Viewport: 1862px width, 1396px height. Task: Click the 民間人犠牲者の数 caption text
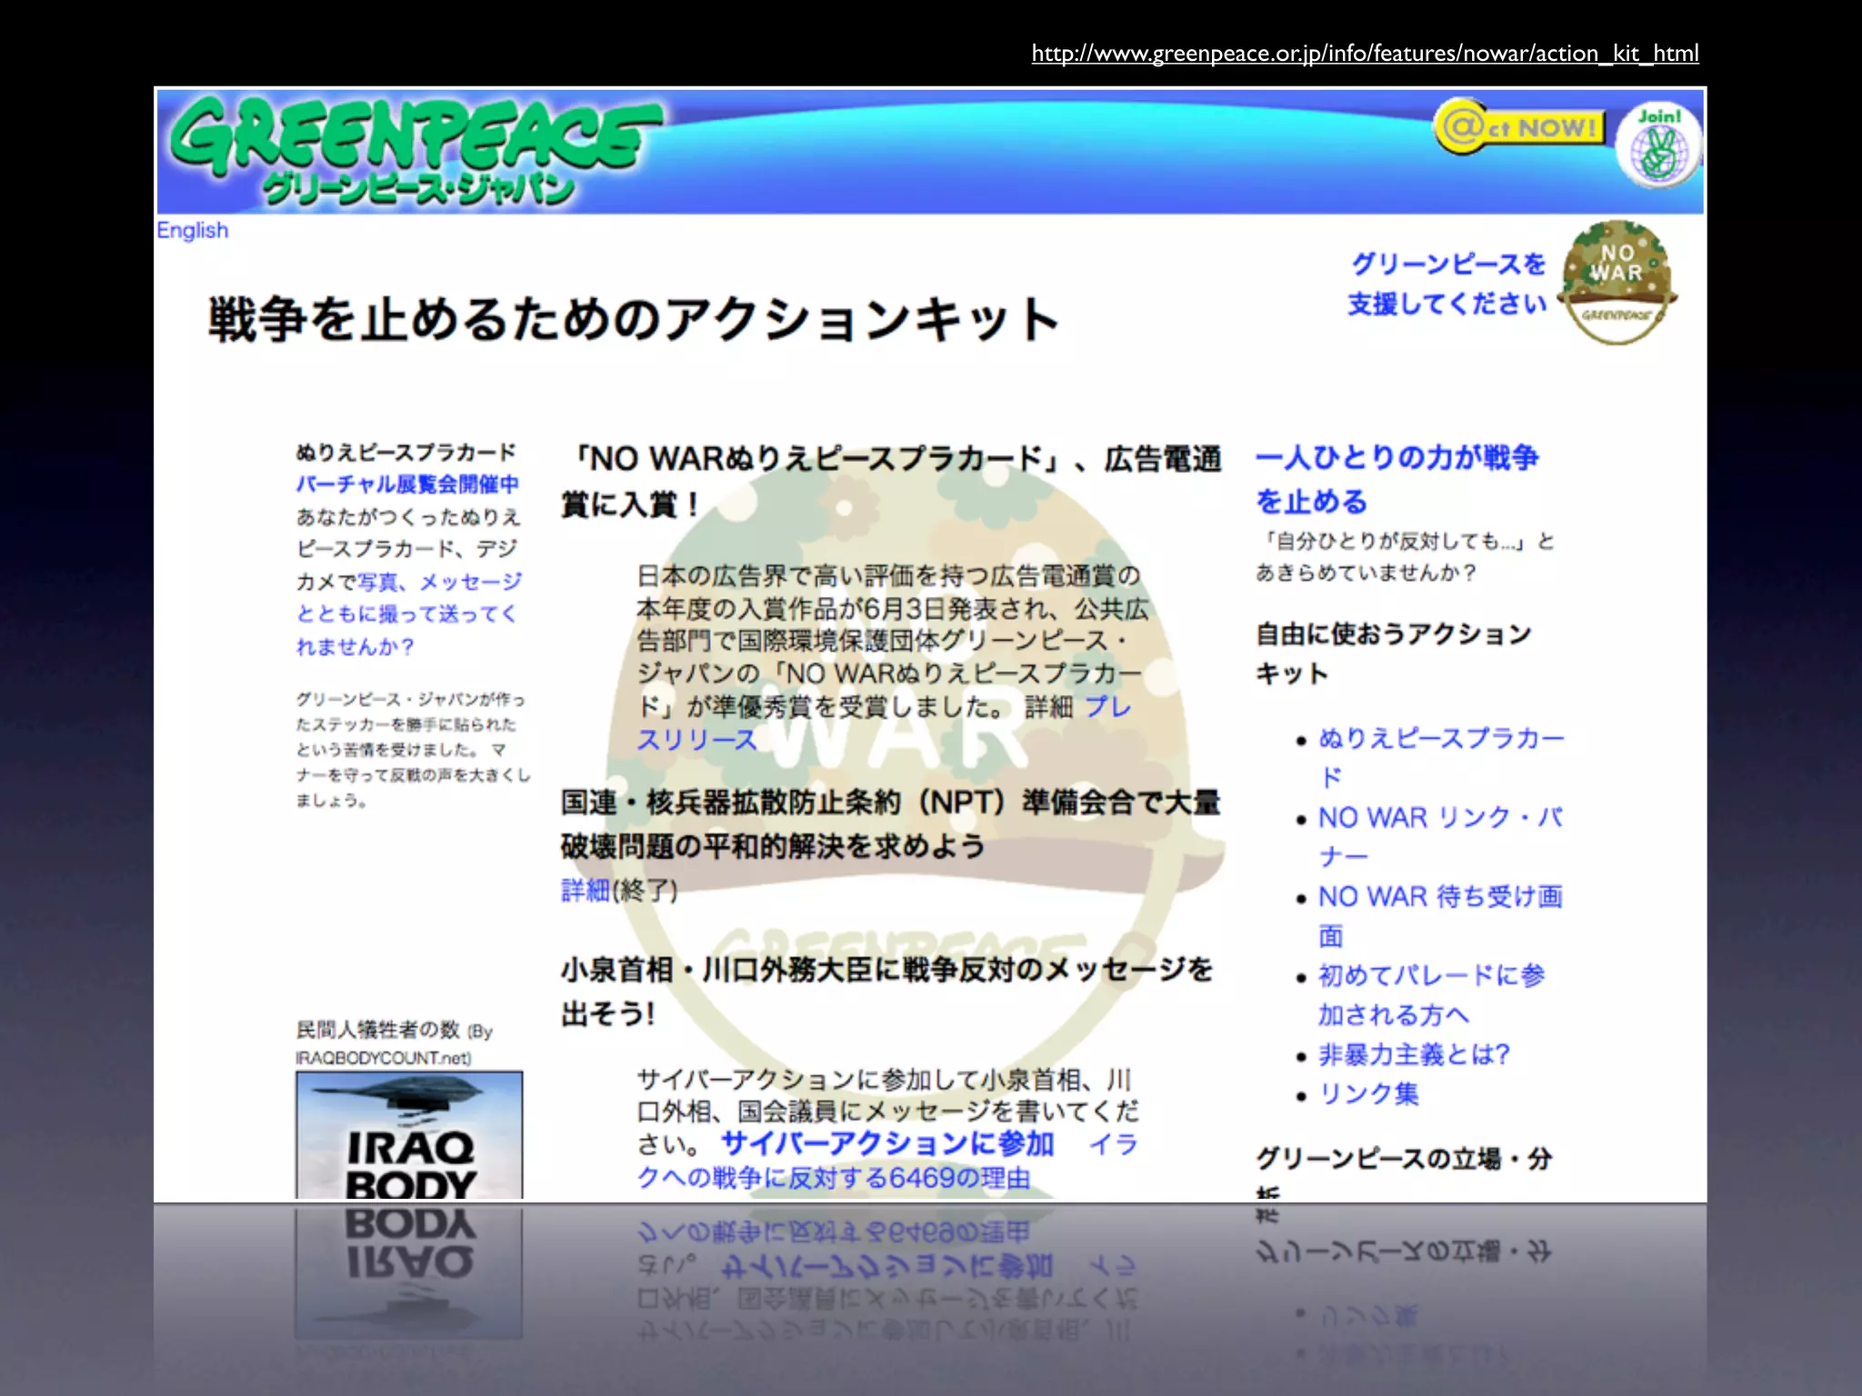394,1042
